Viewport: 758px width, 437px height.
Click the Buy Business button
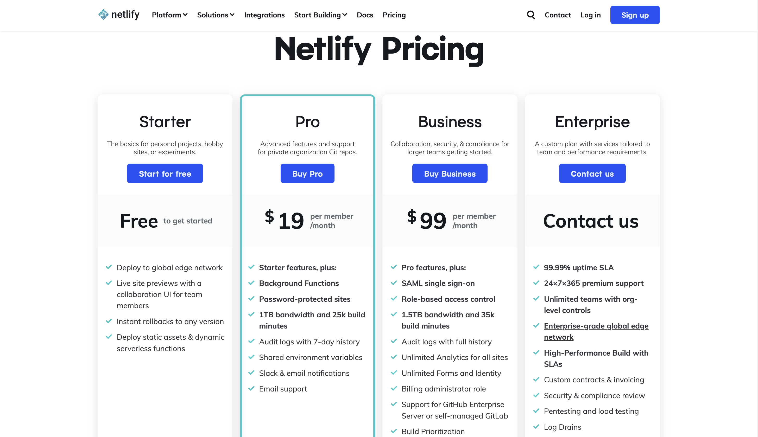pos(450,173)
